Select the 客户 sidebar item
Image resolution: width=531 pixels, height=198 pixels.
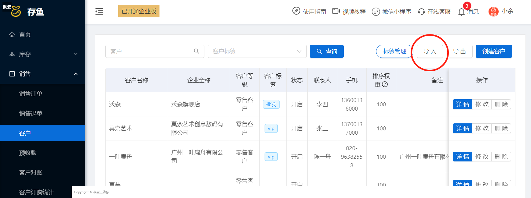tap(42, 133)
